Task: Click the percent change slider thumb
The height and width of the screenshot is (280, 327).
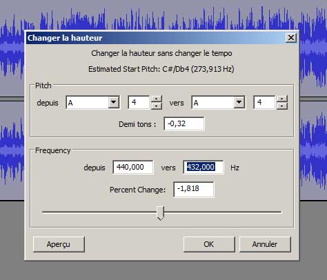Action: (x=160, y=213)
